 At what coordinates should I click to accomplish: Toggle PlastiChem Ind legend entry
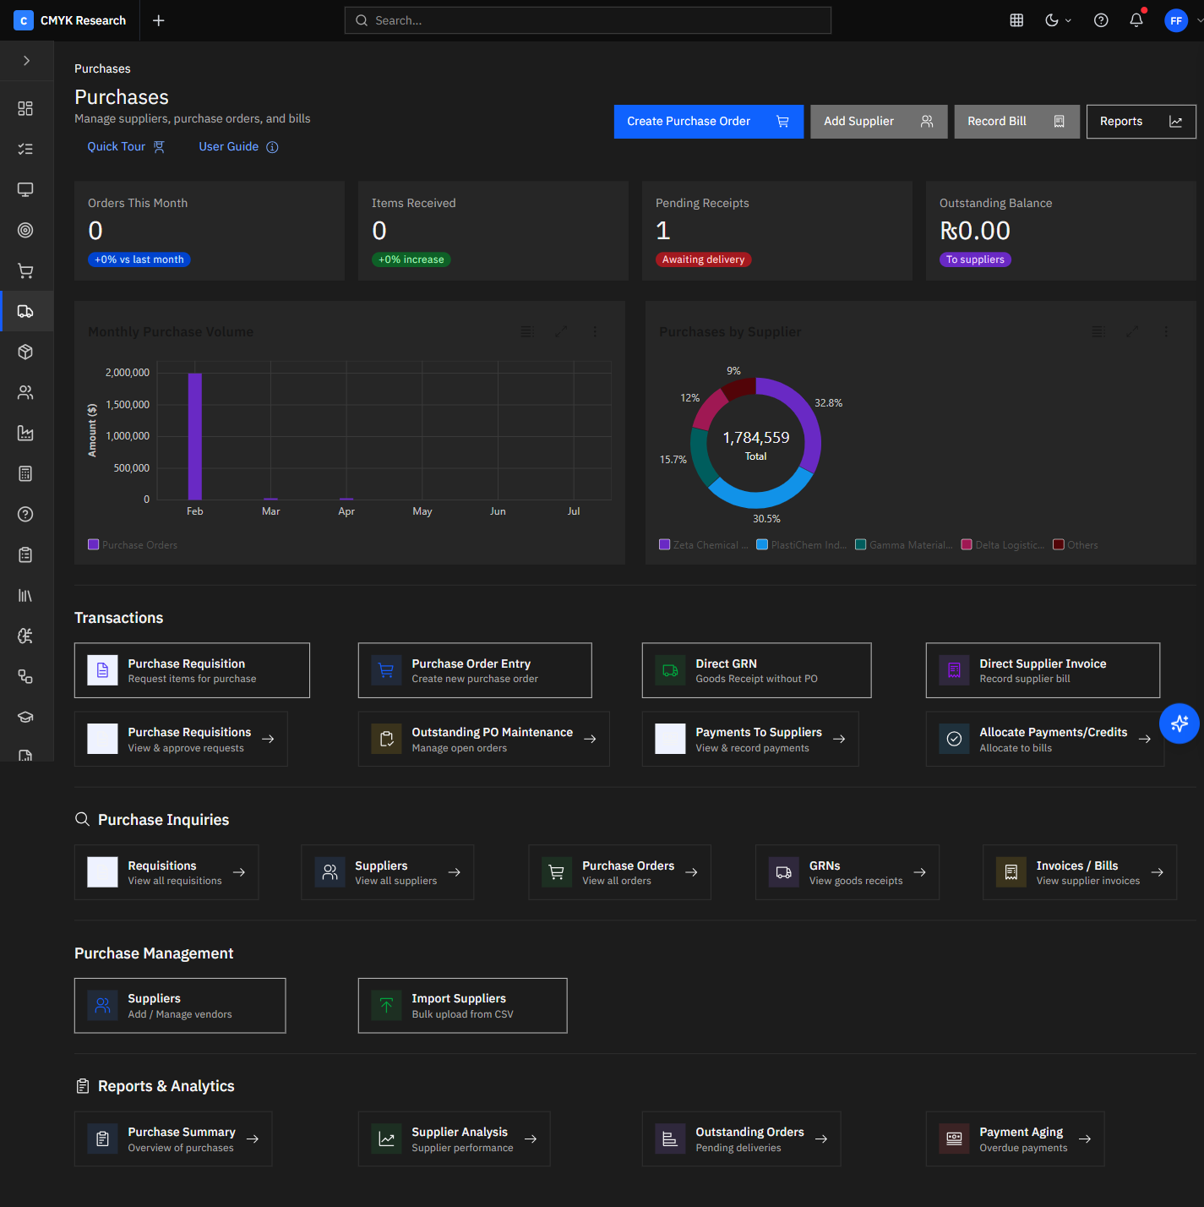[x=802, y=545]
